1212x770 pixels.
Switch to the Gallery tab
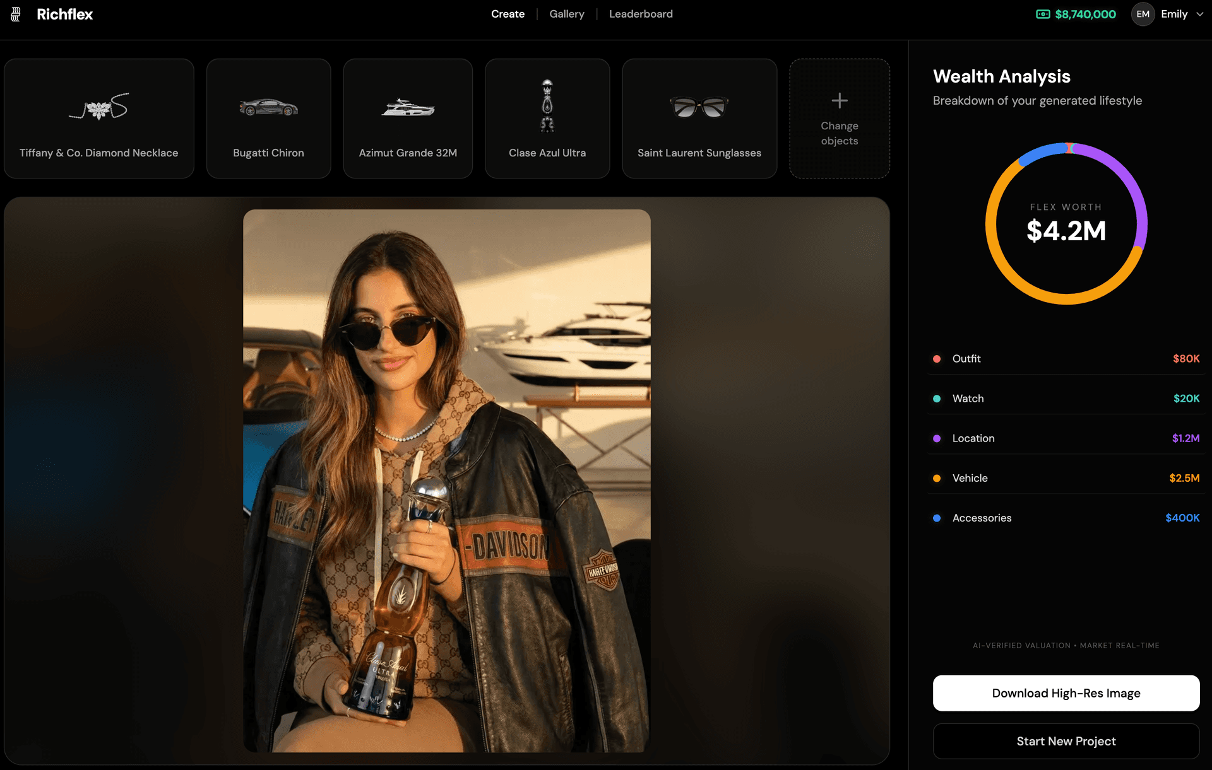(566, 14)
